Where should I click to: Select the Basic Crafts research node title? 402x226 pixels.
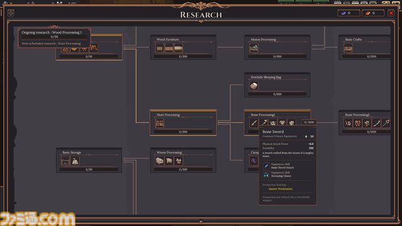[353, 40]
